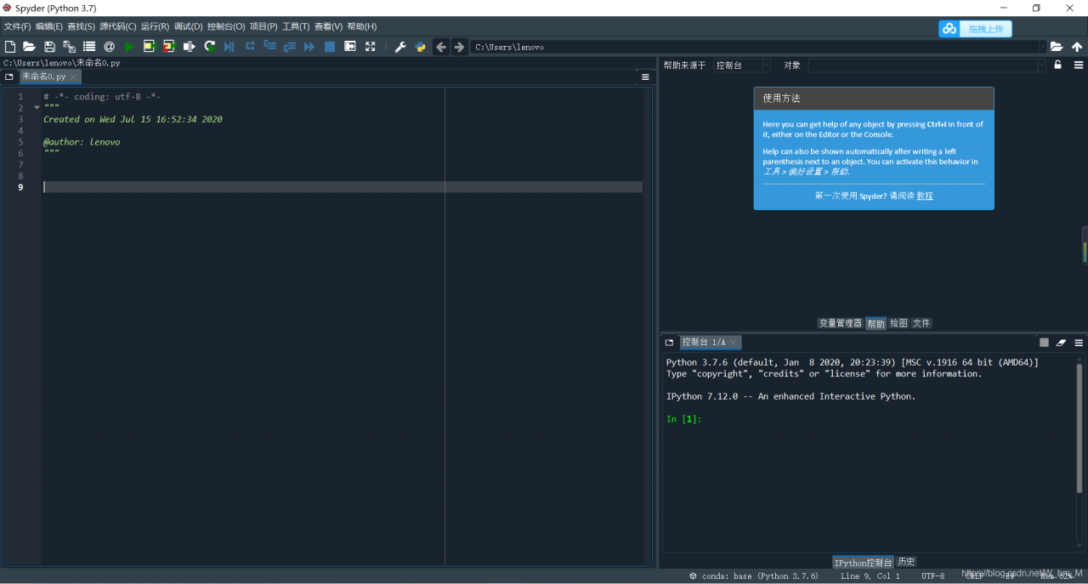1088x584 pixels.
Task: Clear console with eraser icon
Action: [1061, 343]
